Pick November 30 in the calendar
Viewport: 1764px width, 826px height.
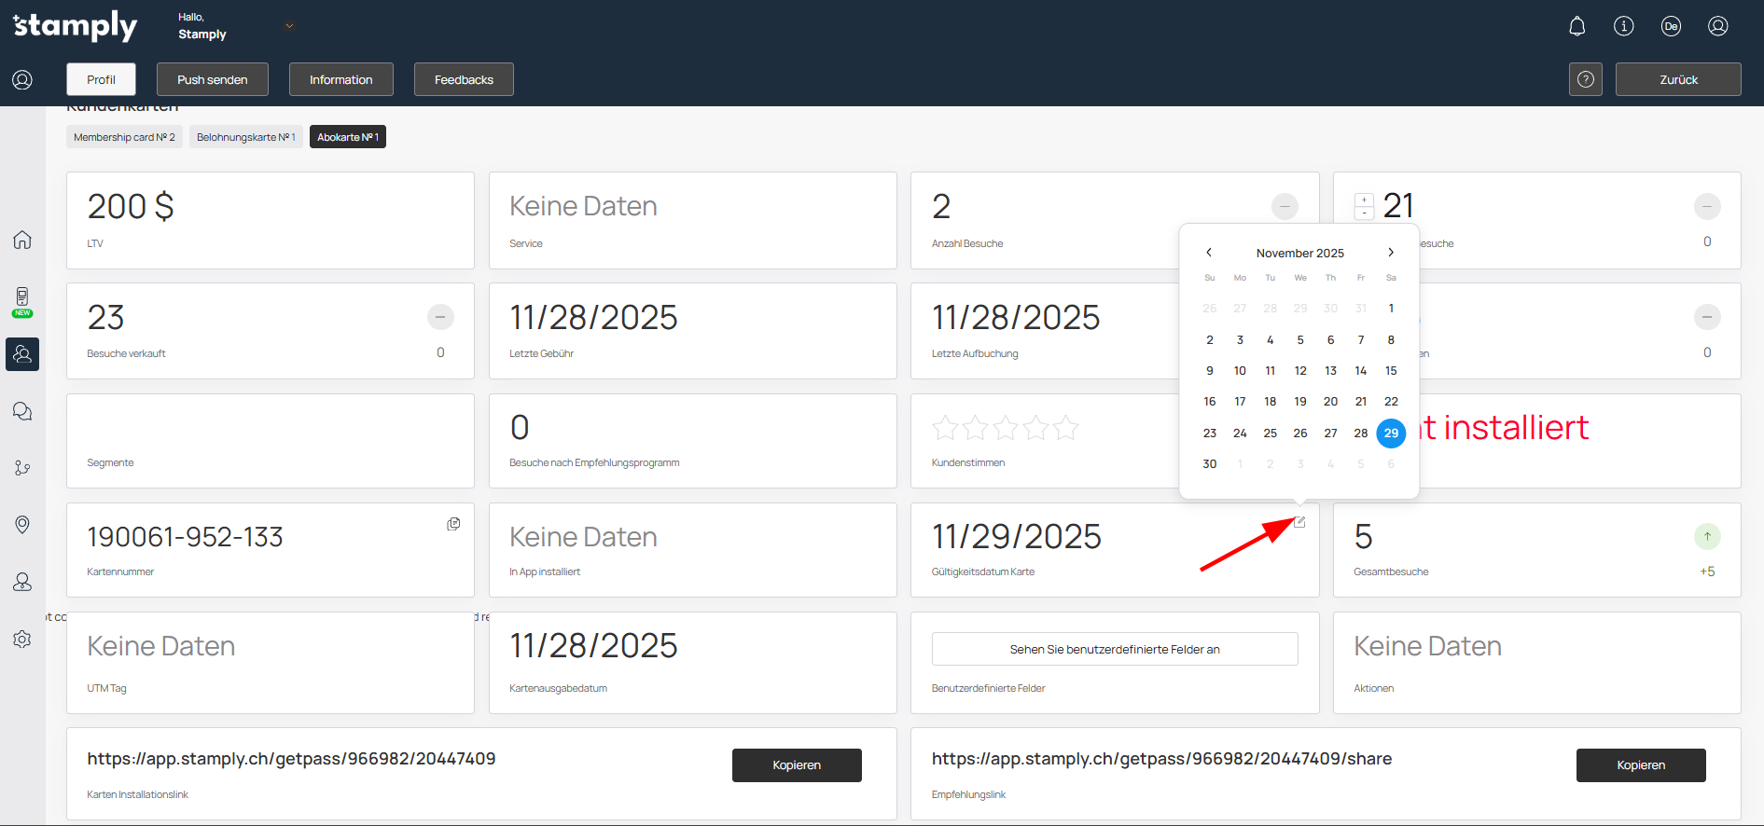(1209, 464)
